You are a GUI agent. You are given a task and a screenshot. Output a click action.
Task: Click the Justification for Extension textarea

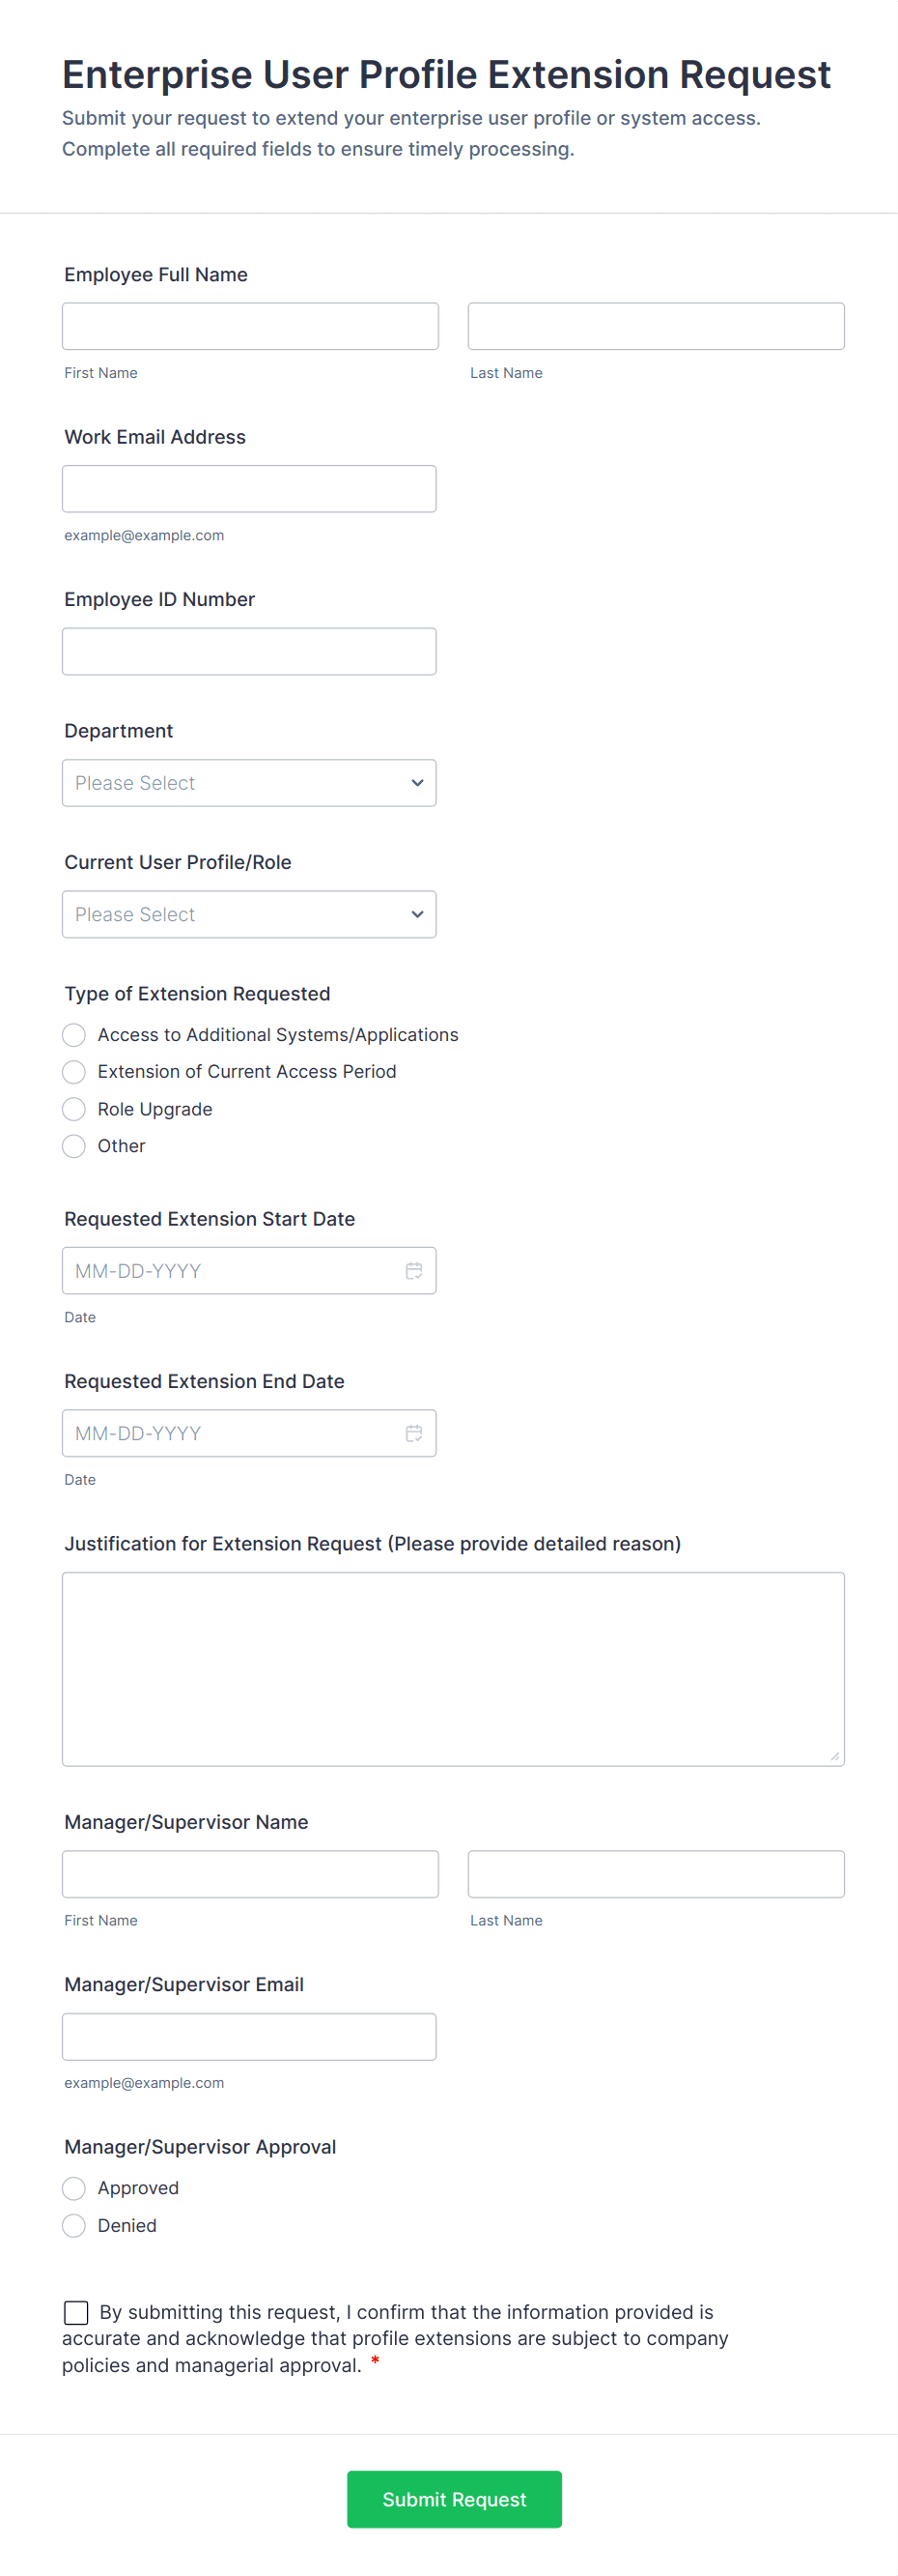pyautogui.click(x=453, y=1668)
